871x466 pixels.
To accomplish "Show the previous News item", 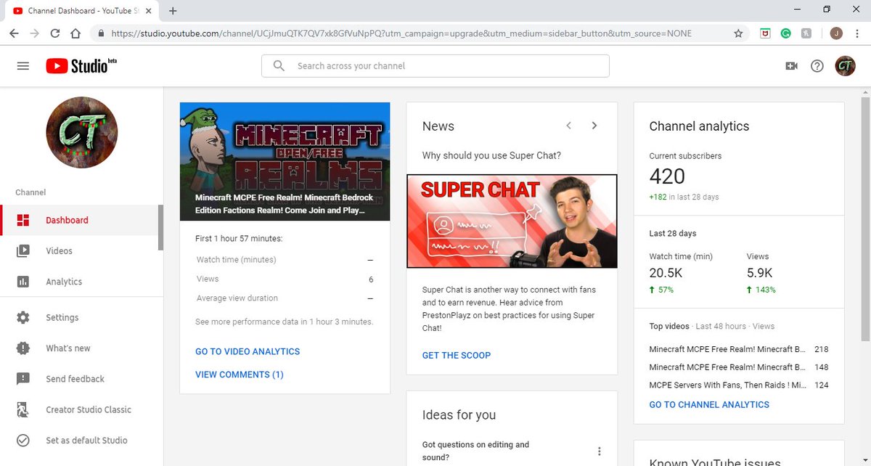I will (569, 126).
